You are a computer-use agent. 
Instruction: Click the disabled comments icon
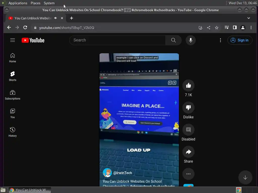point(188,130)
